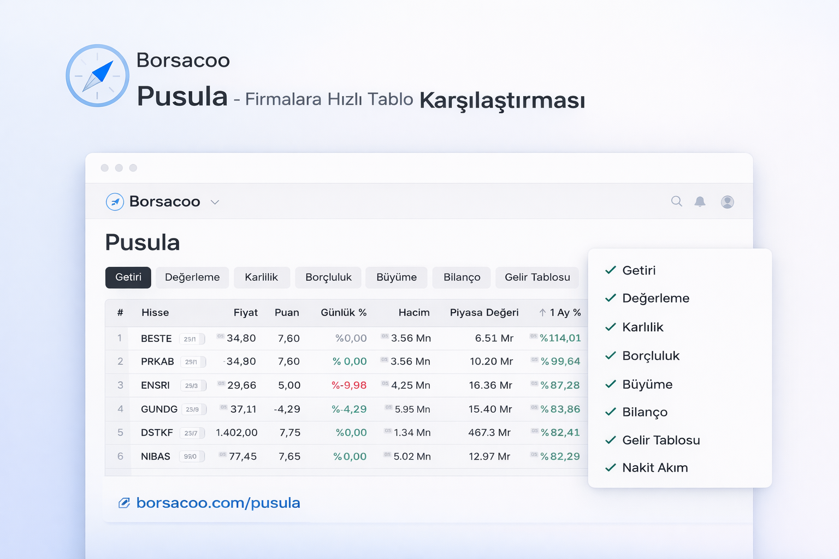Click the 25/1 badge next to BESTE

tap(192, 338)
